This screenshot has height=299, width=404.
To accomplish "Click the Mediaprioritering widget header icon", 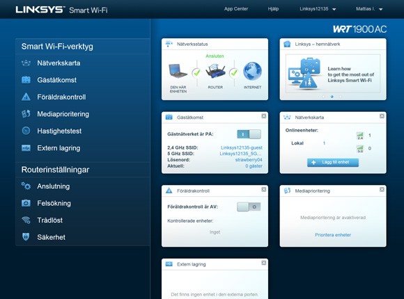I will [x=287, y=191].
